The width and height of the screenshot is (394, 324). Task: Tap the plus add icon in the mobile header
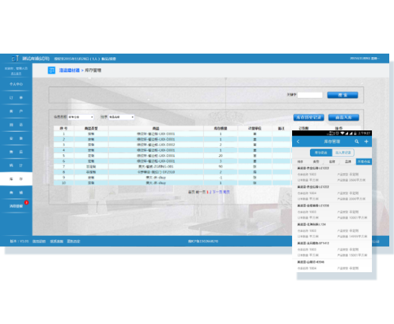[367, 142]
